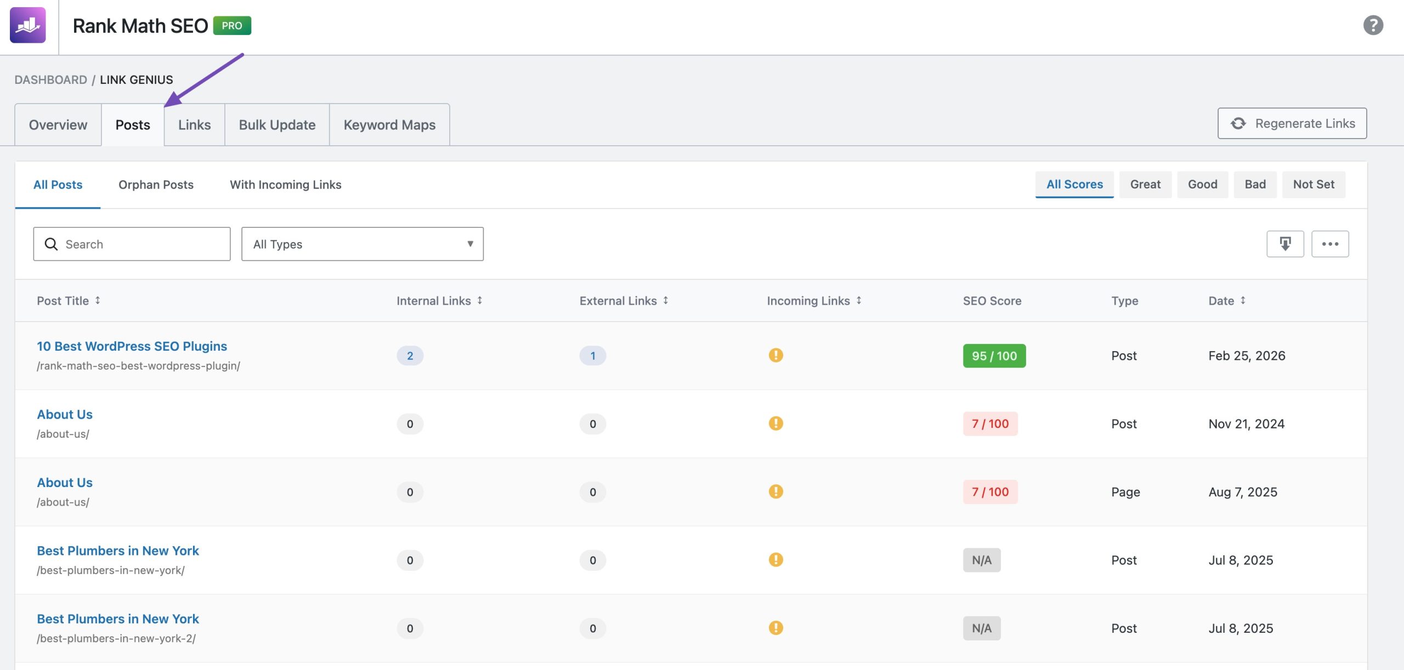Image resolution: width=1404 pixels, height=670 pixels.
Task: Click the refresh icon on Regenerate Links
Action: pos(1238,123)
